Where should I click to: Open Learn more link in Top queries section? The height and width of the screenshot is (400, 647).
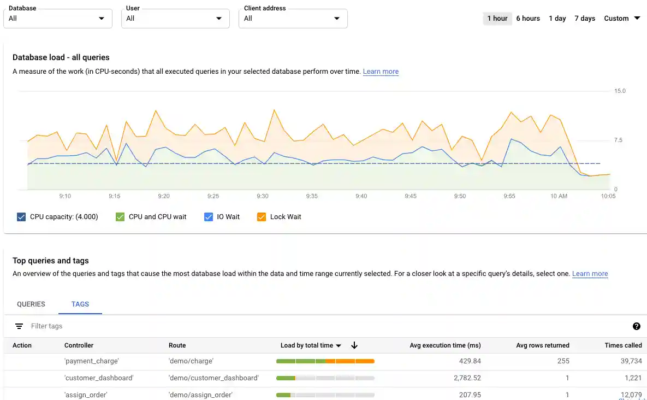pyautogui.click(x=590, y=274)
